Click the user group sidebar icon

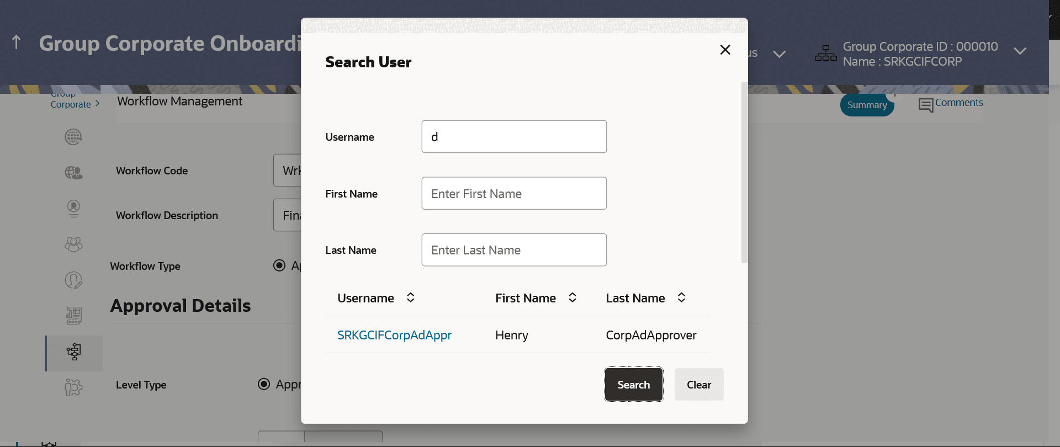click(73, 244)
